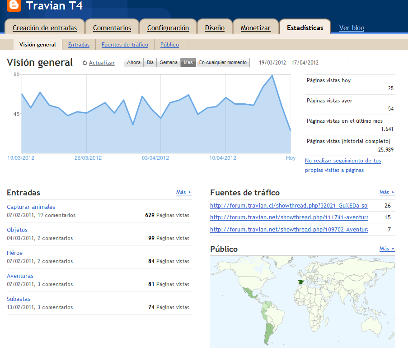Click the 26/03/2012 axis label
Image resolution: width=408 pixels, height=356 pixels.
click(88, 158)
